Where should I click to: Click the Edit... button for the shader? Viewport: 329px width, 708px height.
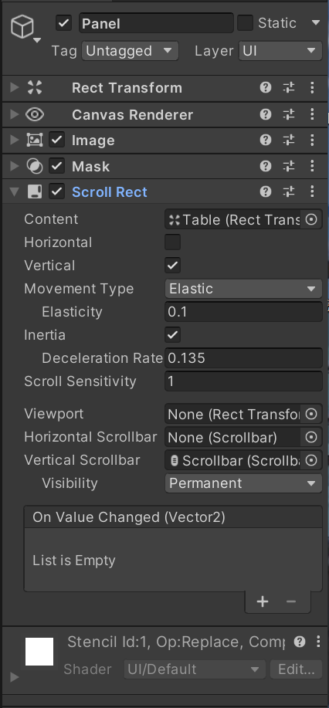[x=296, y=669]
